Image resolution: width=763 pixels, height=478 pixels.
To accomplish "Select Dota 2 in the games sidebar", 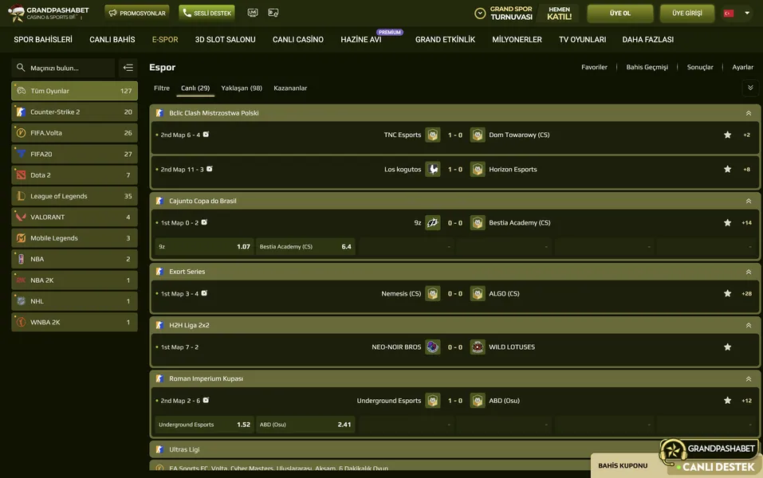I will coord(74,175).
